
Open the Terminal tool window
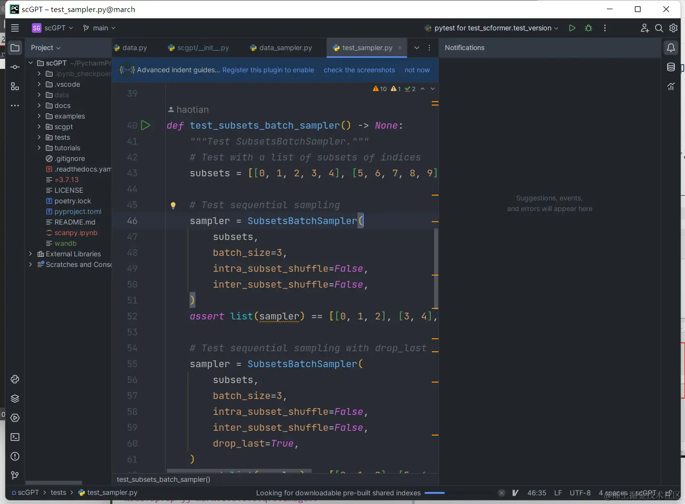coord(15,437)
